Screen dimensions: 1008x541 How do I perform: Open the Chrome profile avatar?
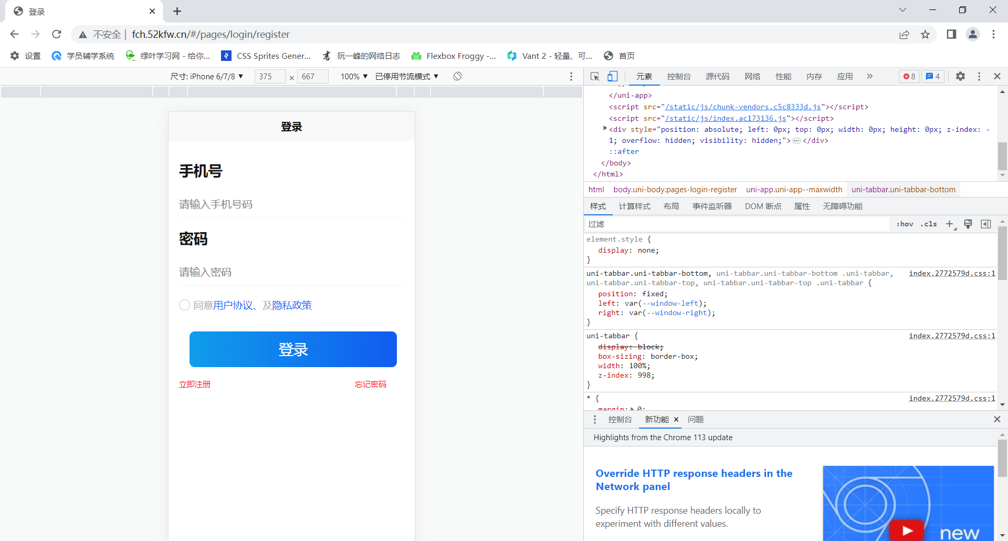click(x=973, y=34)
